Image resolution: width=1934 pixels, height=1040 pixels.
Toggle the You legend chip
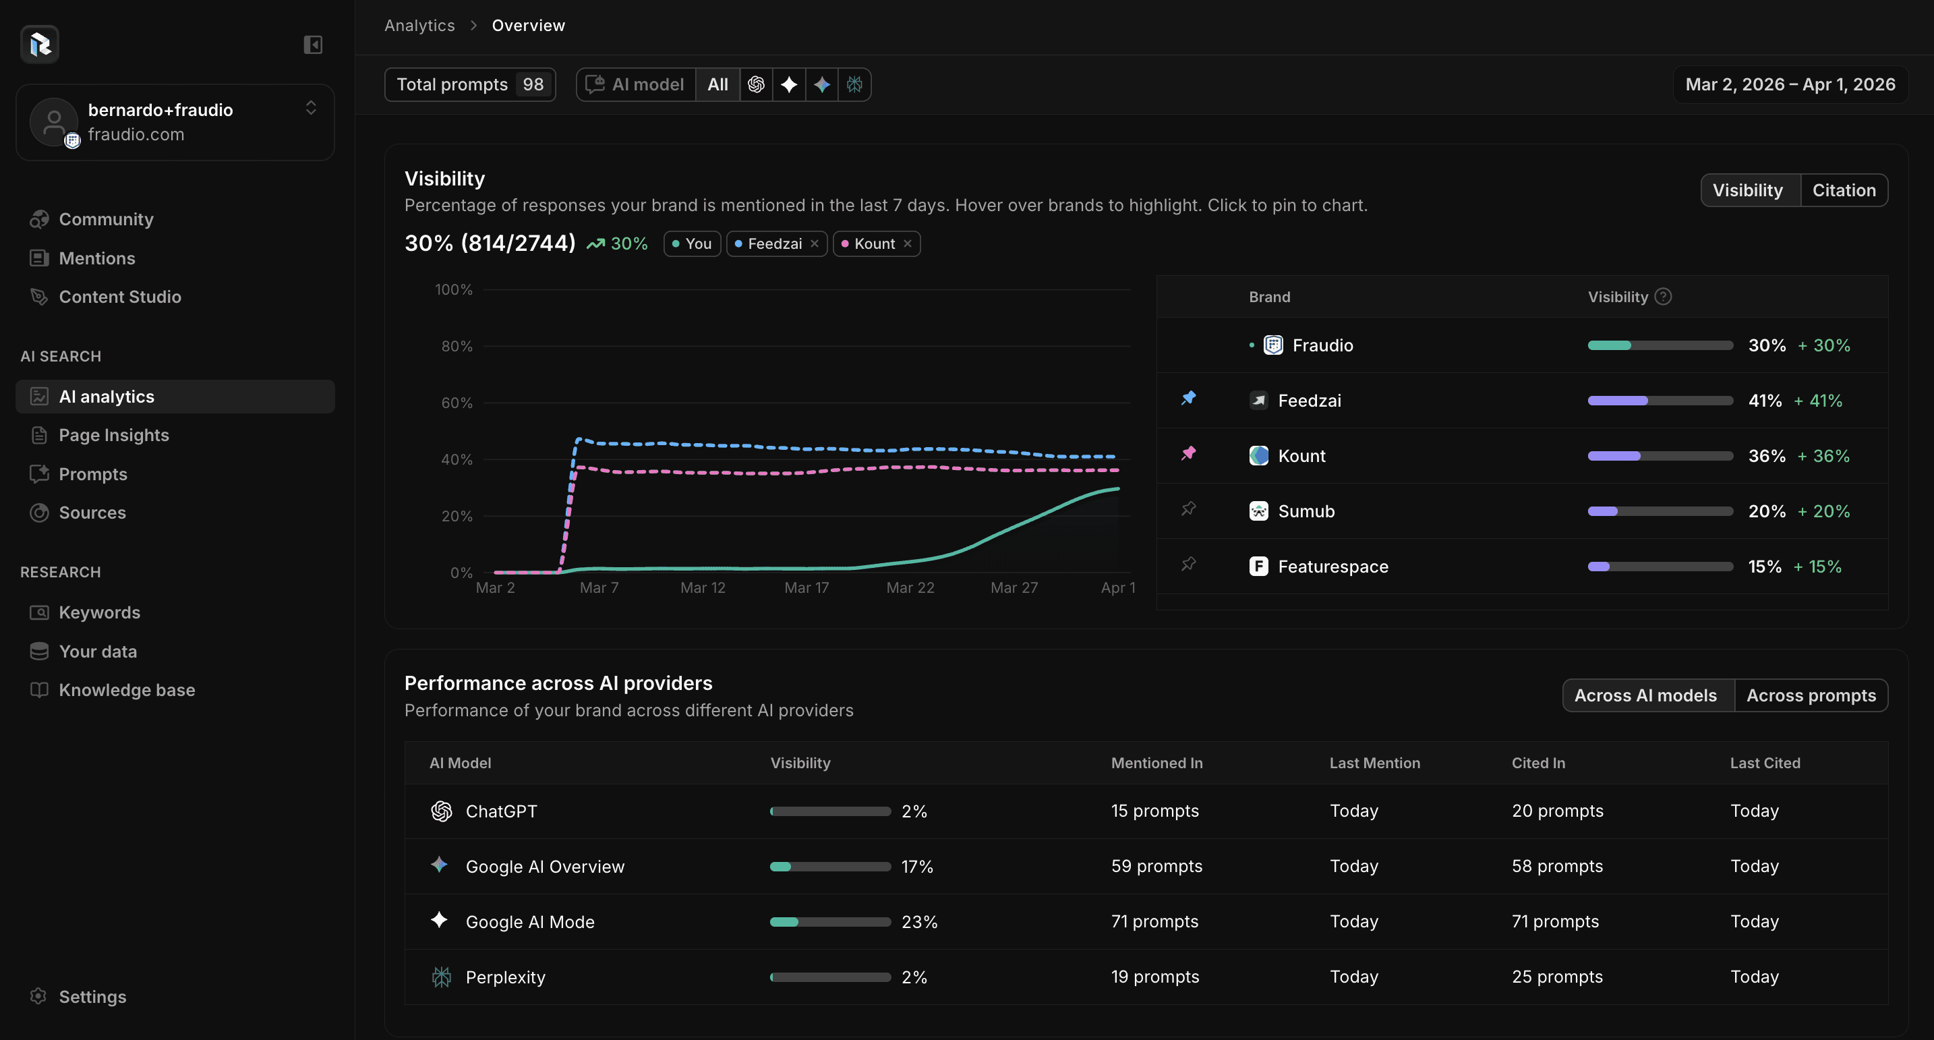tap(691, 243)
